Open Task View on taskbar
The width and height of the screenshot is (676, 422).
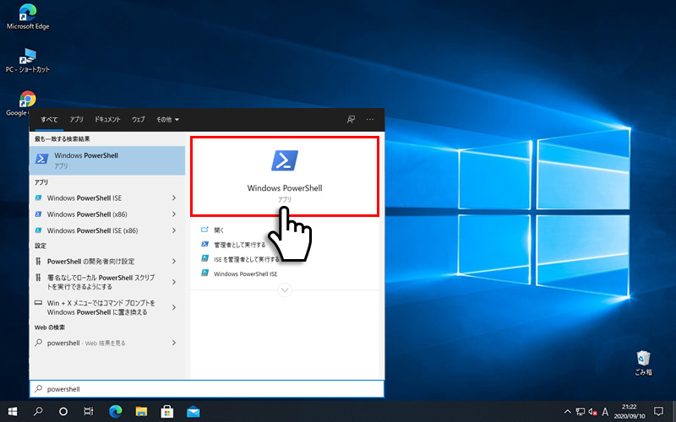coord(89,411)
